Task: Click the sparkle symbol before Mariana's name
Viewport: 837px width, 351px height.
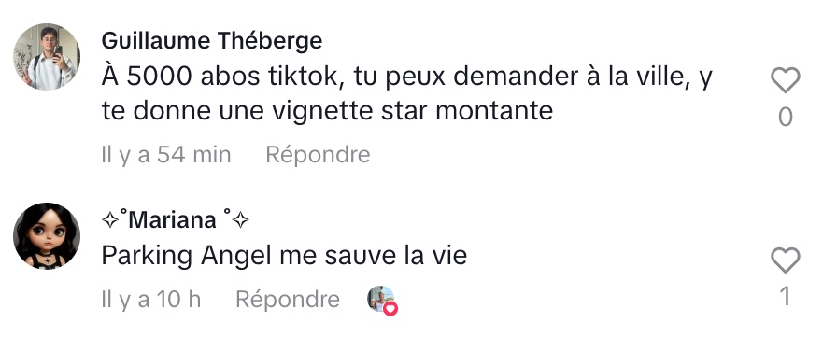Action: [109, 219]
